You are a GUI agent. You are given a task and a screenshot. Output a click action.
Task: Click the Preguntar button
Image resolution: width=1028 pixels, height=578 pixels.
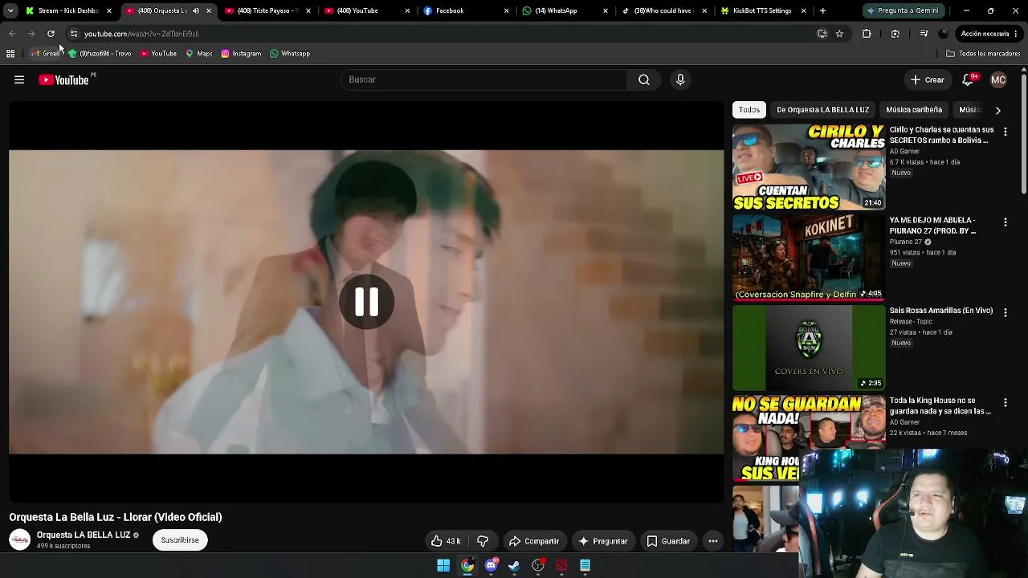tap(603, 541)
